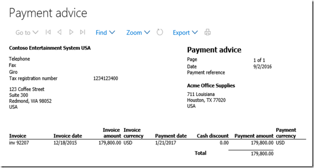Click tax registration number 1234123400

click(x=105, y=78)
